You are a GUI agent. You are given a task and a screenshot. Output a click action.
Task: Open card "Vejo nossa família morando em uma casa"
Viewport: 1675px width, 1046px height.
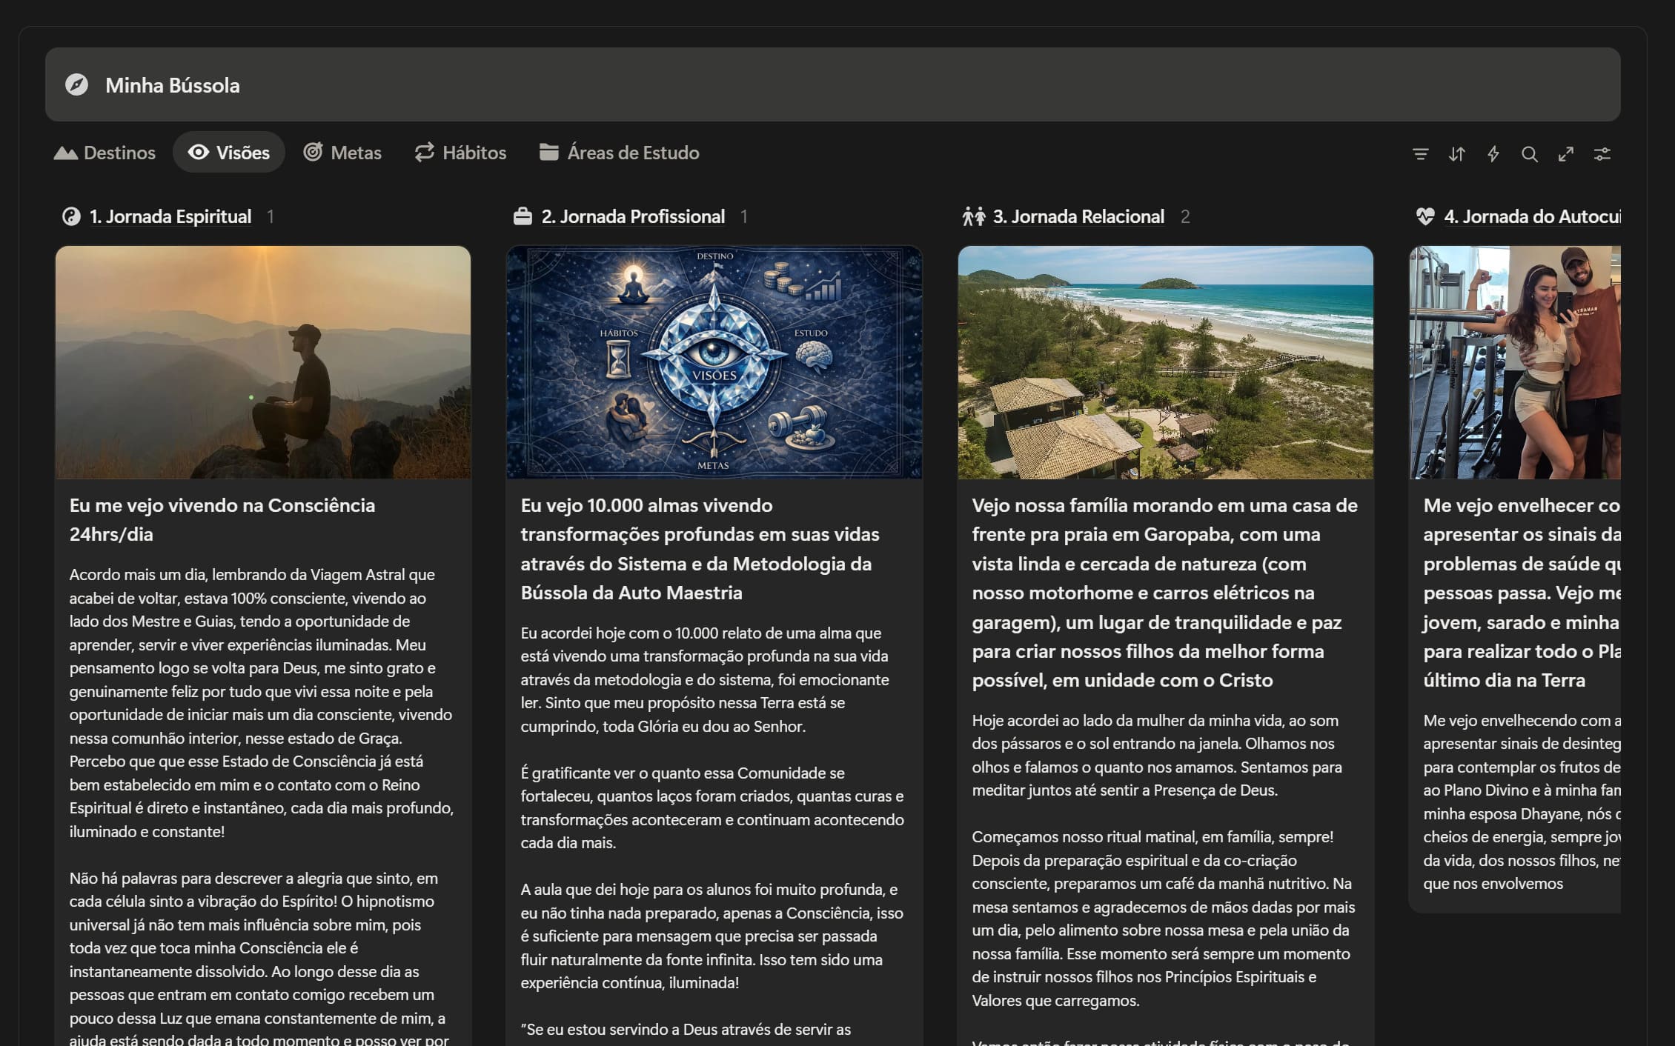click(1165, 593)
